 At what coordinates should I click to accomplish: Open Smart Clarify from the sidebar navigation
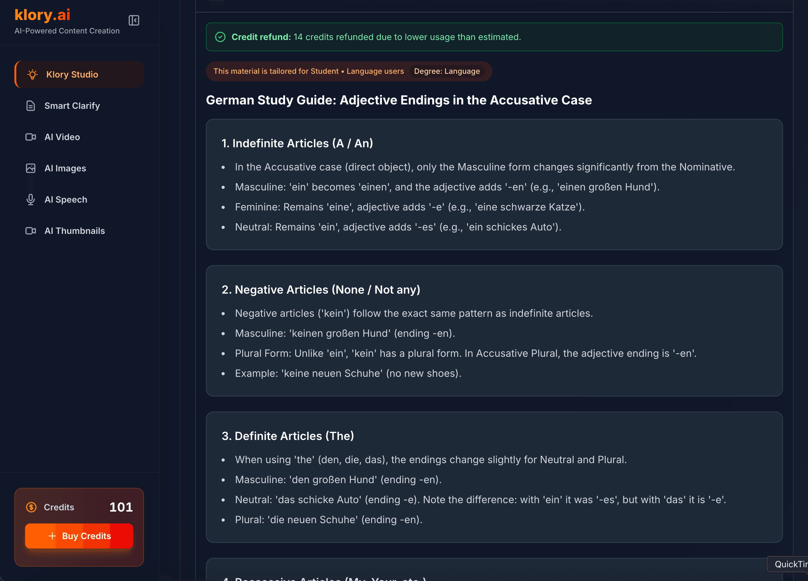click(72, 105)
